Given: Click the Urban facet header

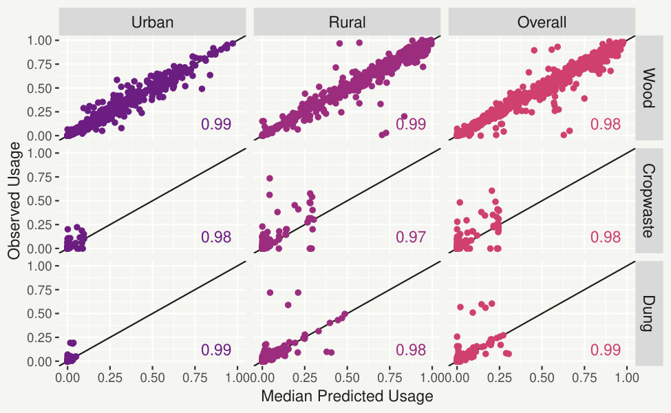Looking at the screenshot, I should [x=152, y=22].
